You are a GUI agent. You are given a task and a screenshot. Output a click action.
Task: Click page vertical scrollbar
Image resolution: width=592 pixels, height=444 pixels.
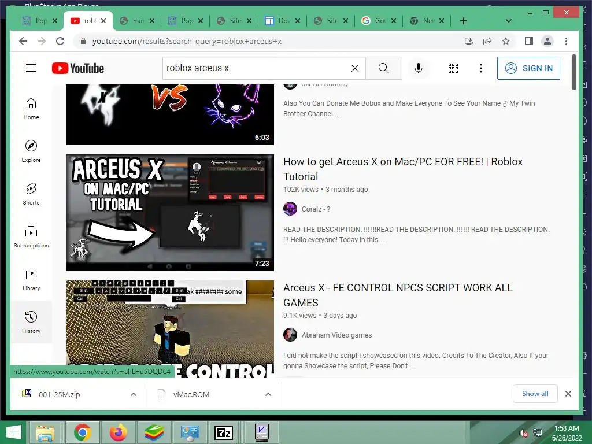pos(574,72)
